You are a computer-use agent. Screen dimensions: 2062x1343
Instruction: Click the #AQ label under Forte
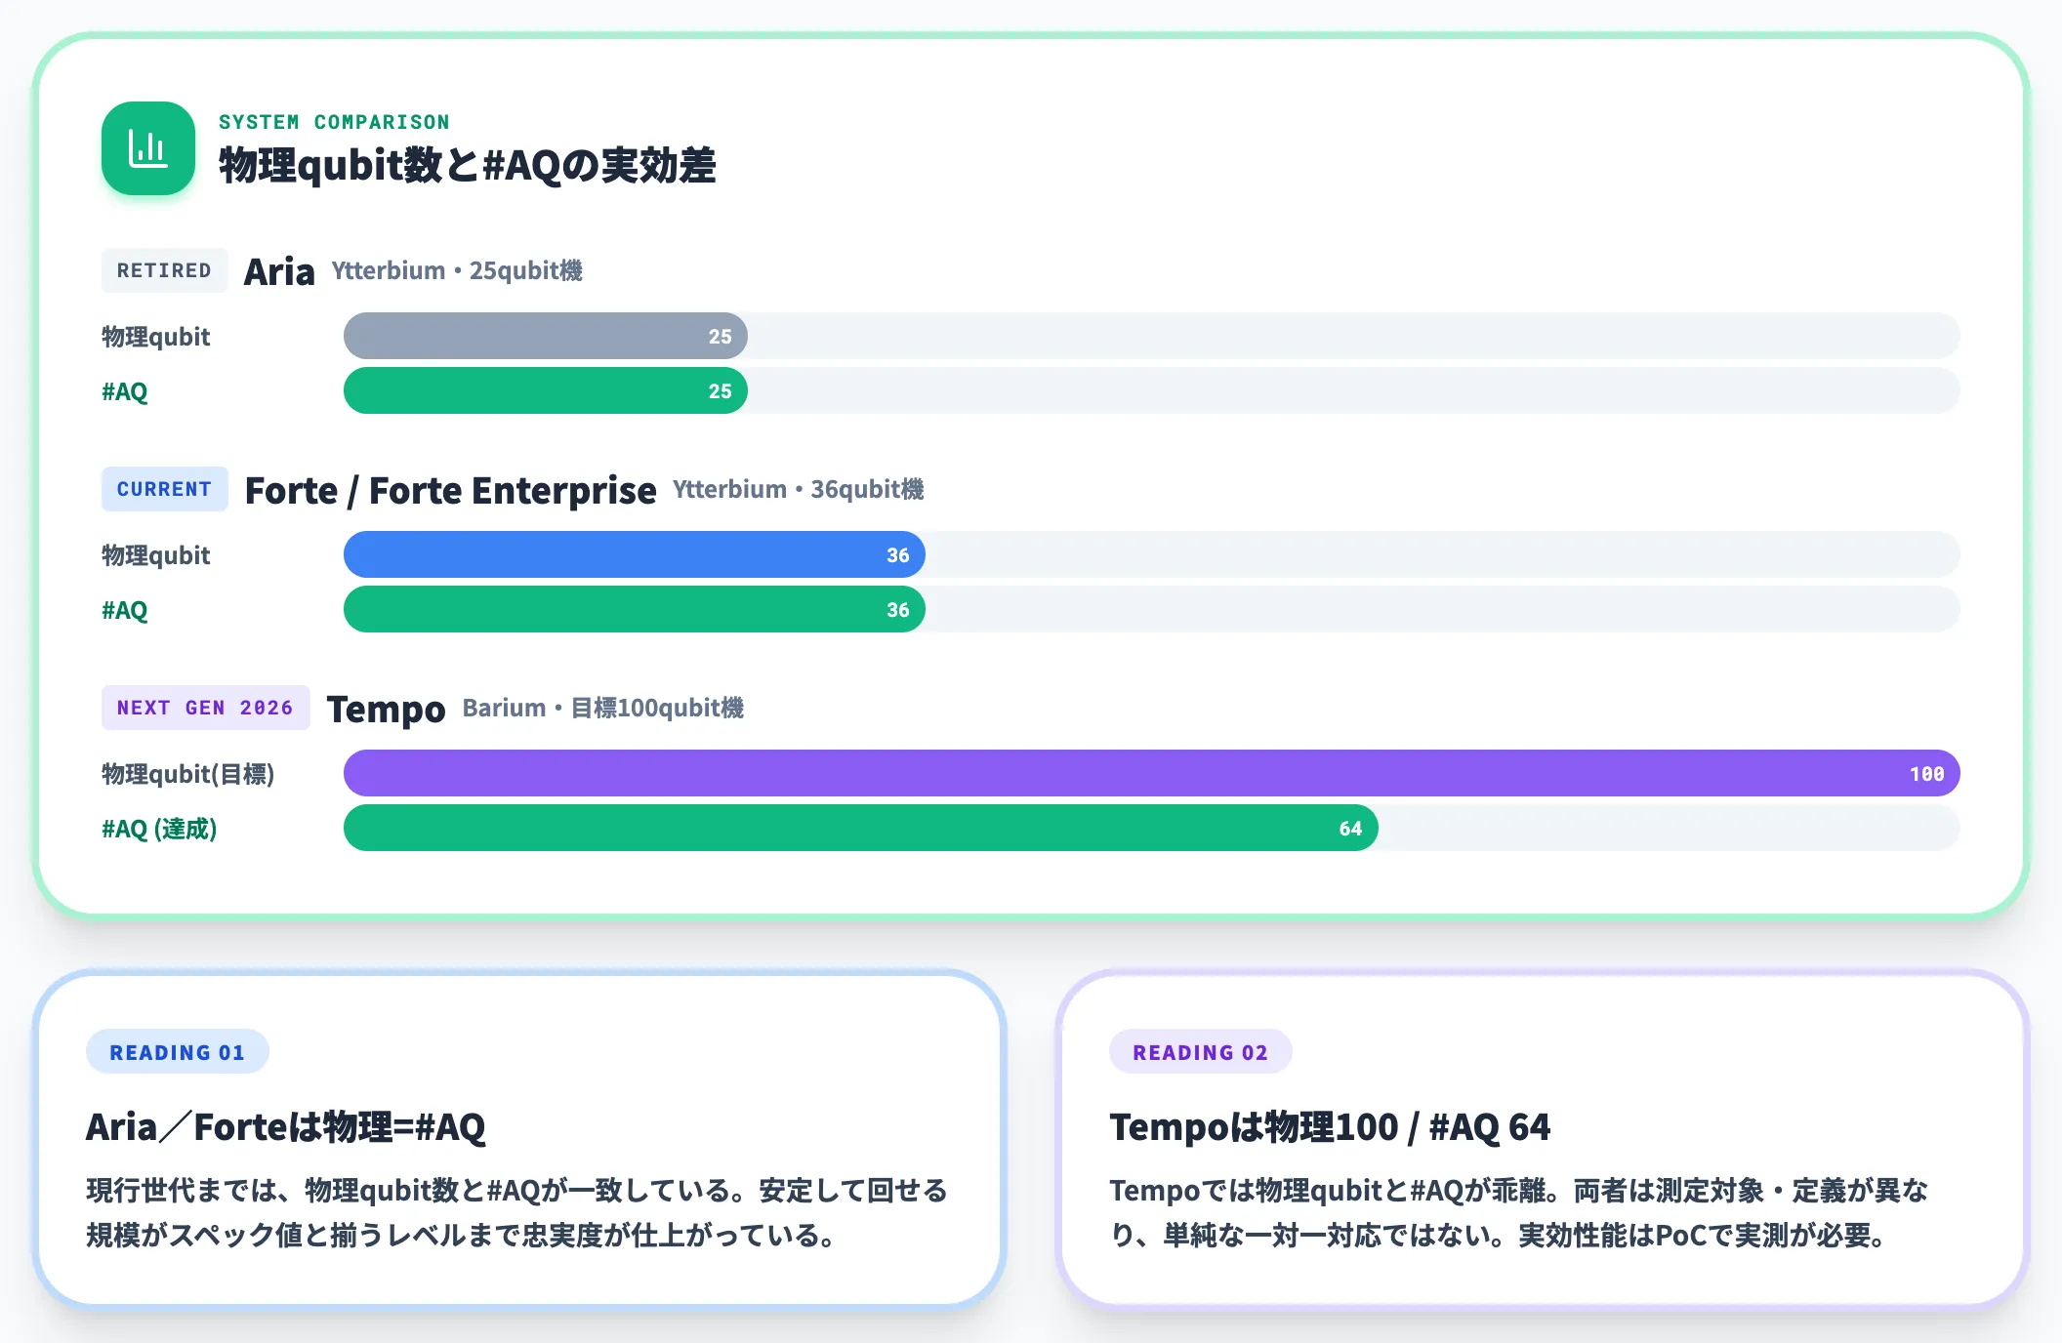click(125, 610)
